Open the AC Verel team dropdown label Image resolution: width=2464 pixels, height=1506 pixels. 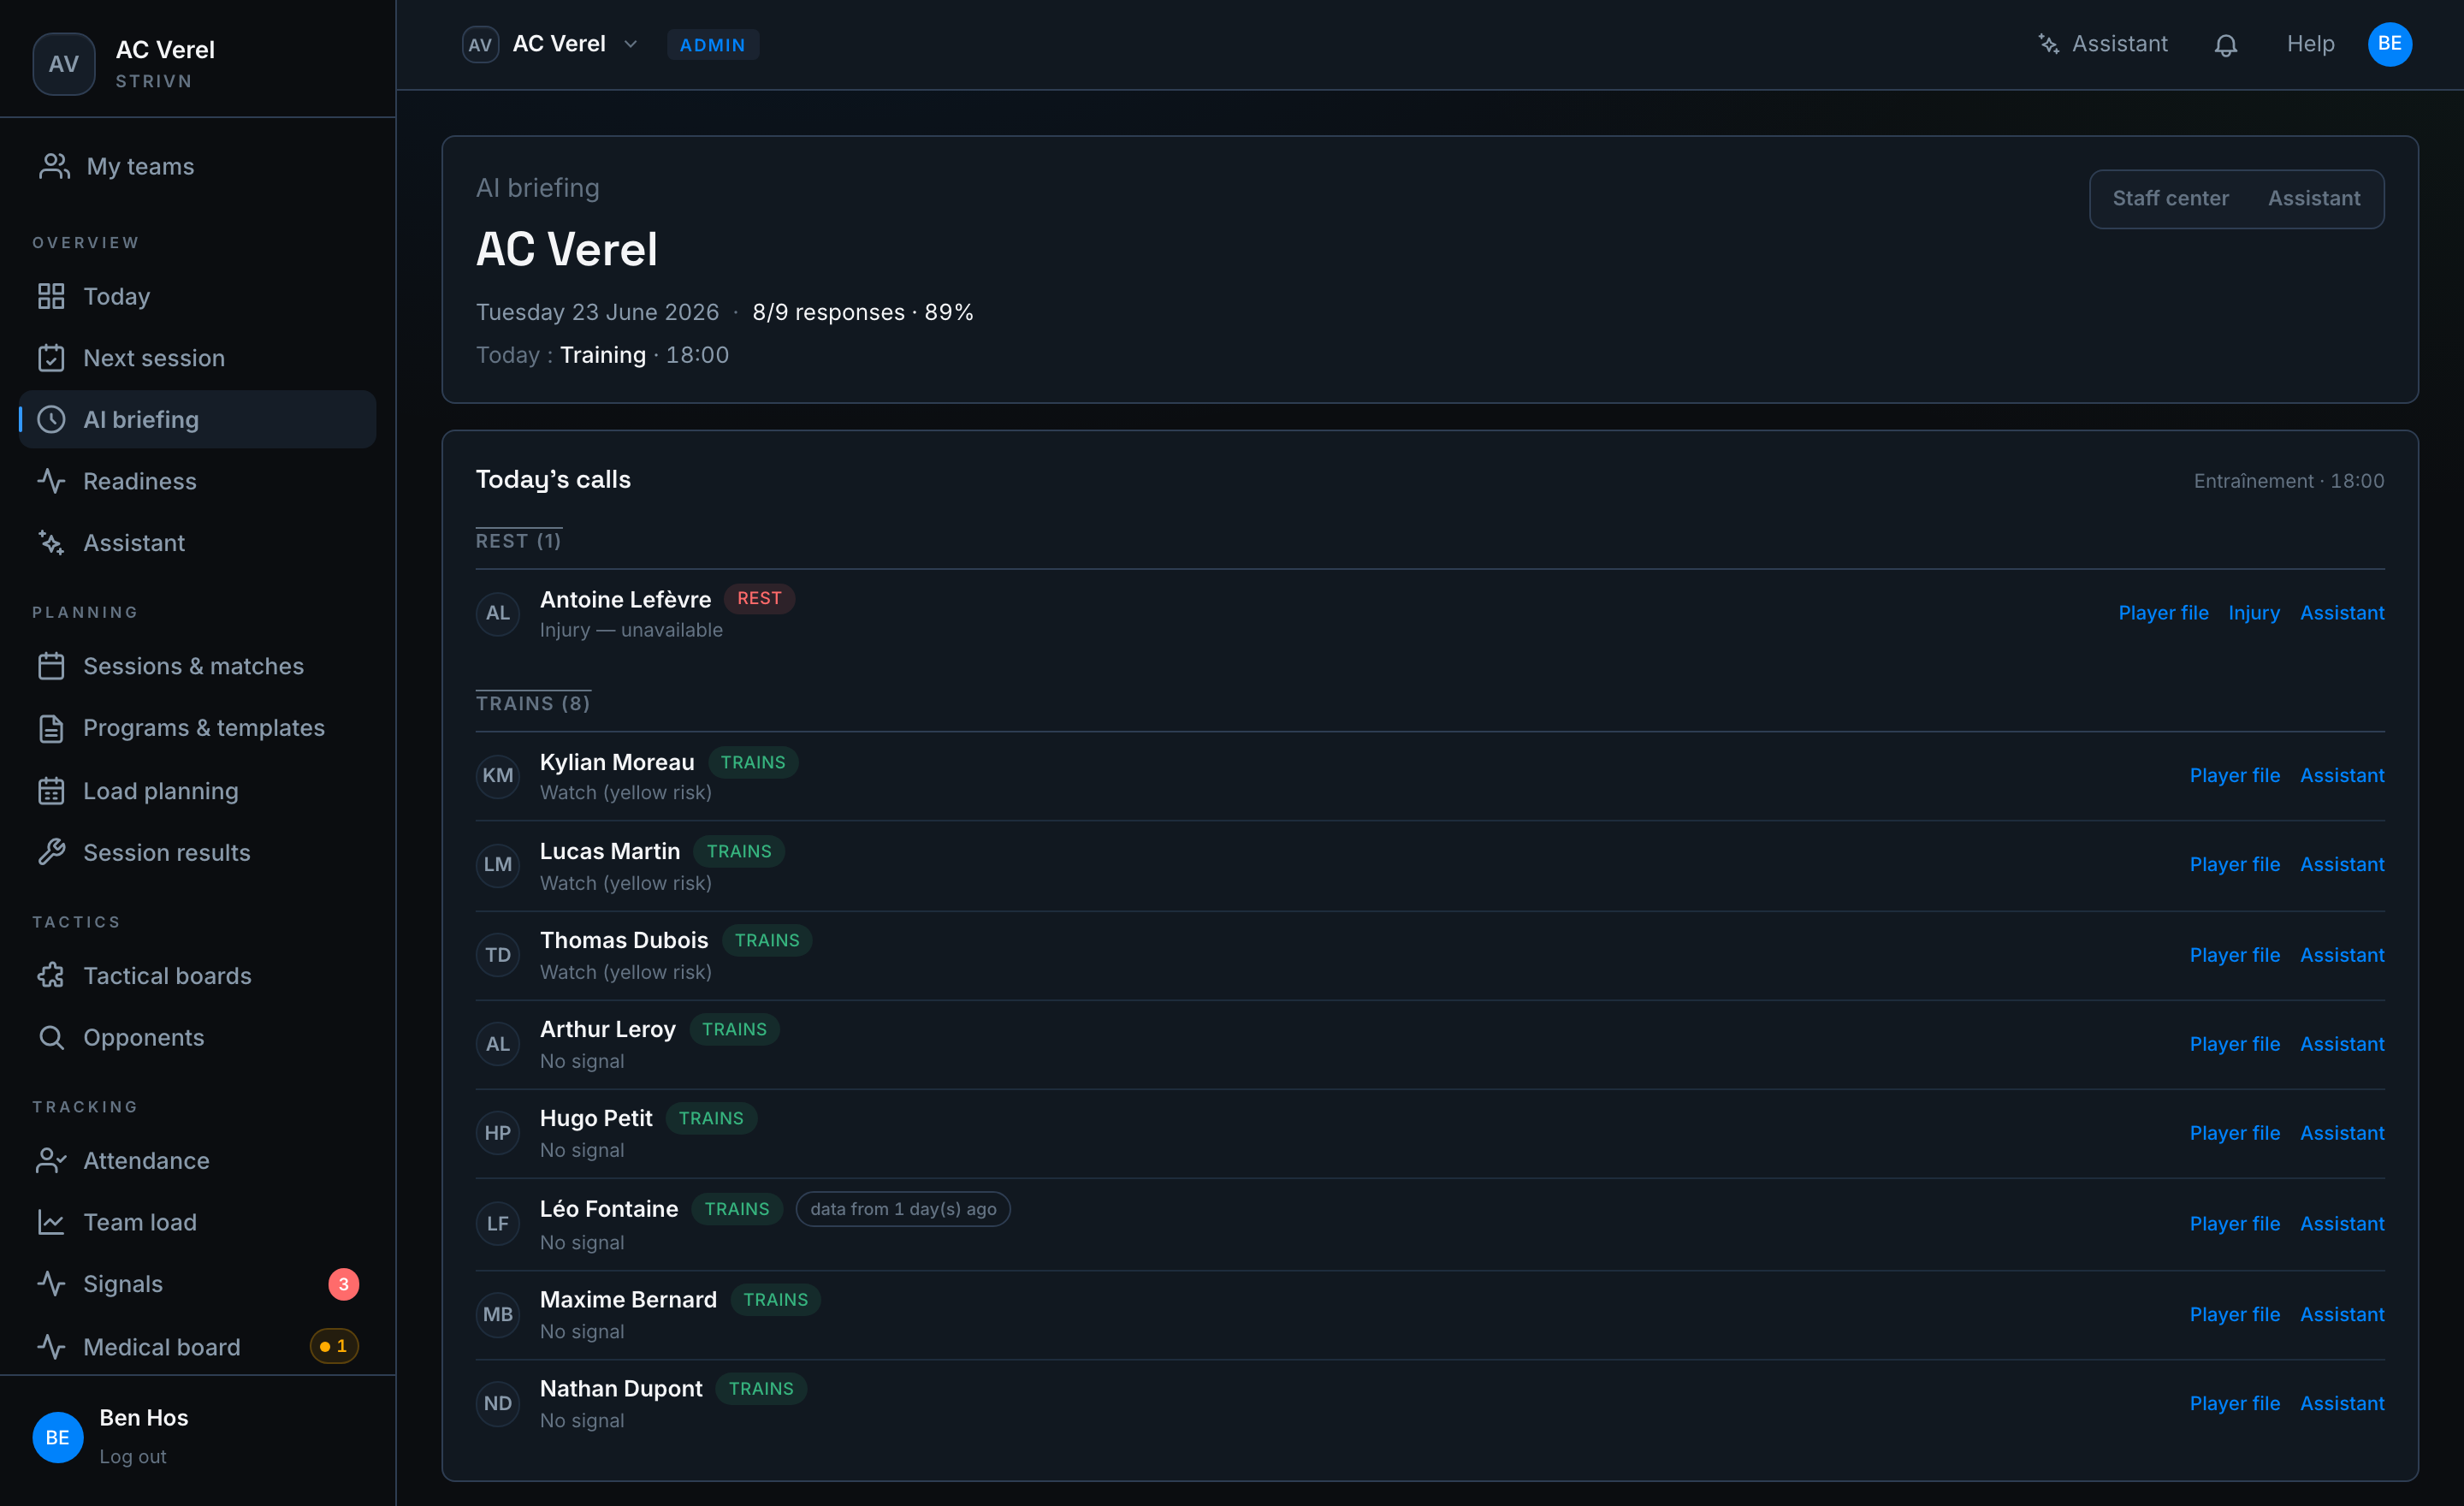[x=559, y=44]
